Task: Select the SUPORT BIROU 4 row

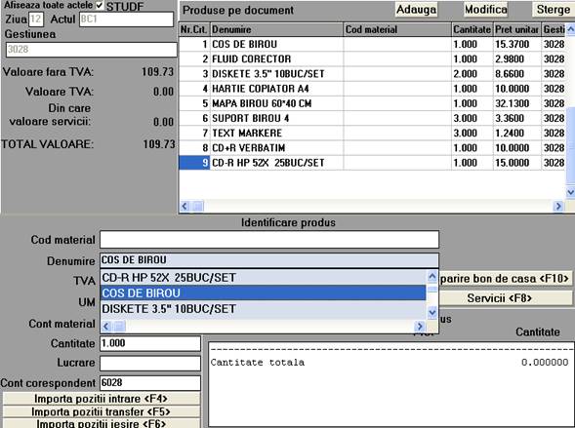Action: (372, 118)
